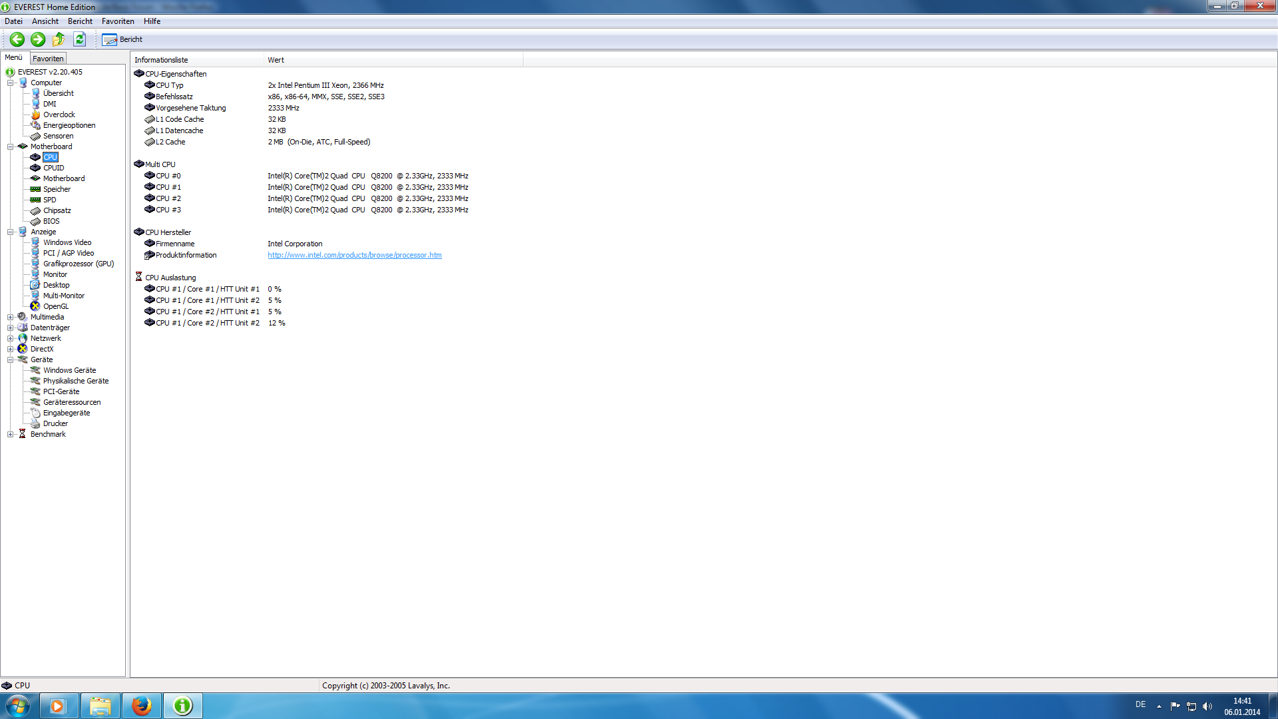
Task: Click the green Back arrow button
Action: [x=17, y=39]
